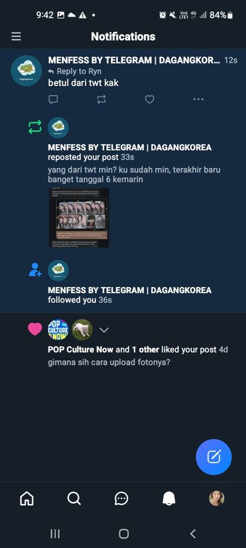This screenshot has height=548, width=246.
Task: Open the three-dots options on the reply
Action: click(198, 100)
